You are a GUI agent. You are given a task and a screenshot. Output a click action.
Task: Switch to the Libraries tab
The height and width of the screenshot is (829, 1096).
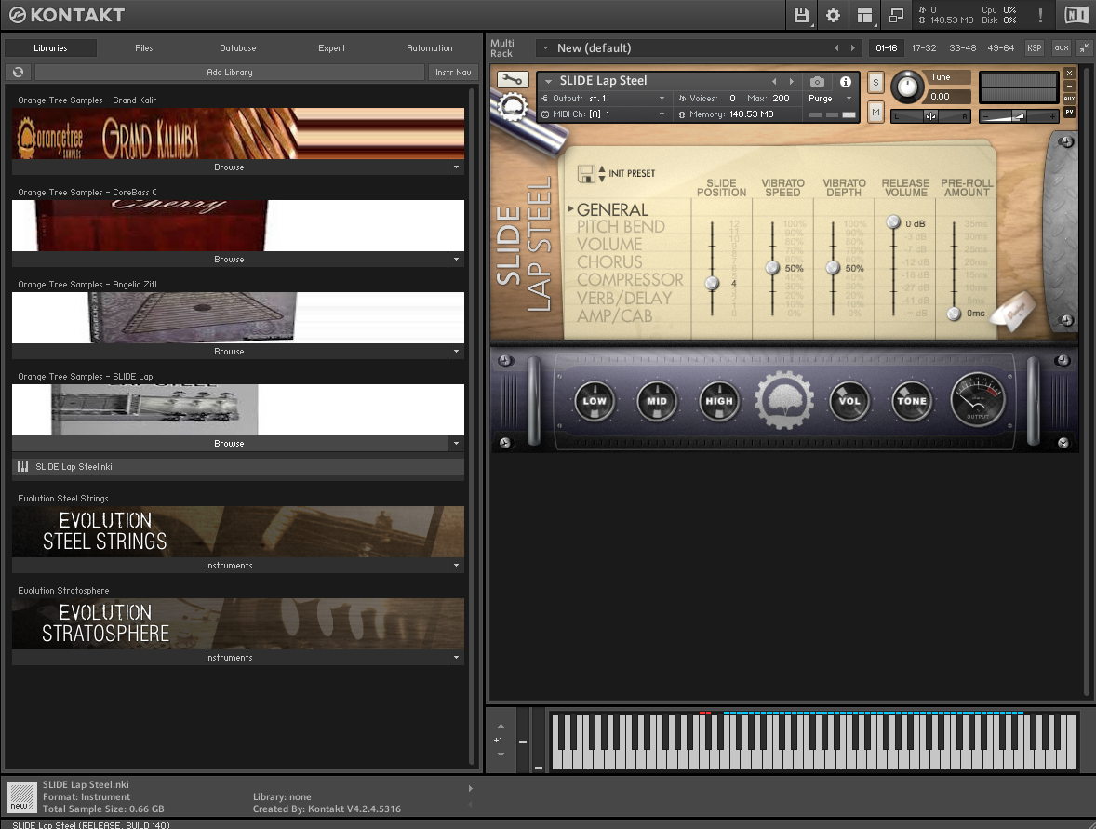click(x=50, y=48)
